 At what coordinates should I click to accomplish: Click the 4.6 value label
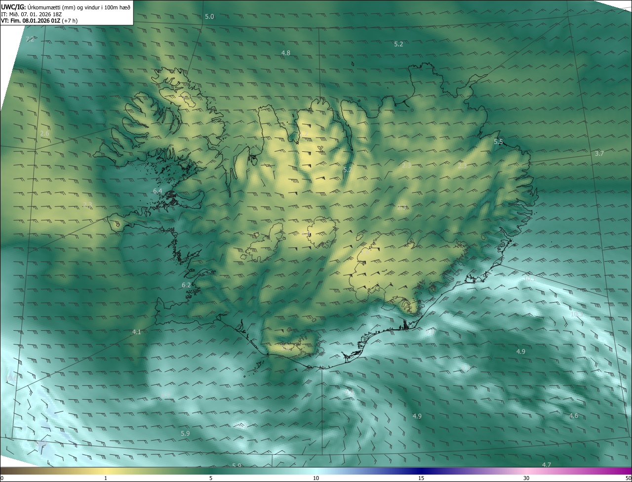coord(573,416)
